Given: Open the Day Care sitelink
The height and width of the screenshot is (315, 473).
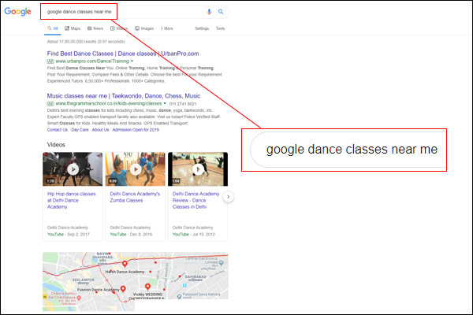Looking at the screenshot, I should tap(80, 130).
